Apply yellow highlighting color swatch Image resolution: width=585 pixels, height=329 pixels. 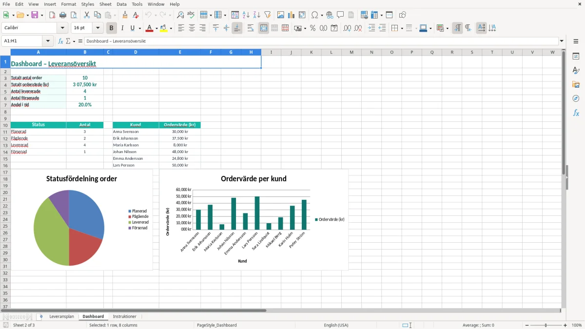pyautogui.click(x=164, y=28)
